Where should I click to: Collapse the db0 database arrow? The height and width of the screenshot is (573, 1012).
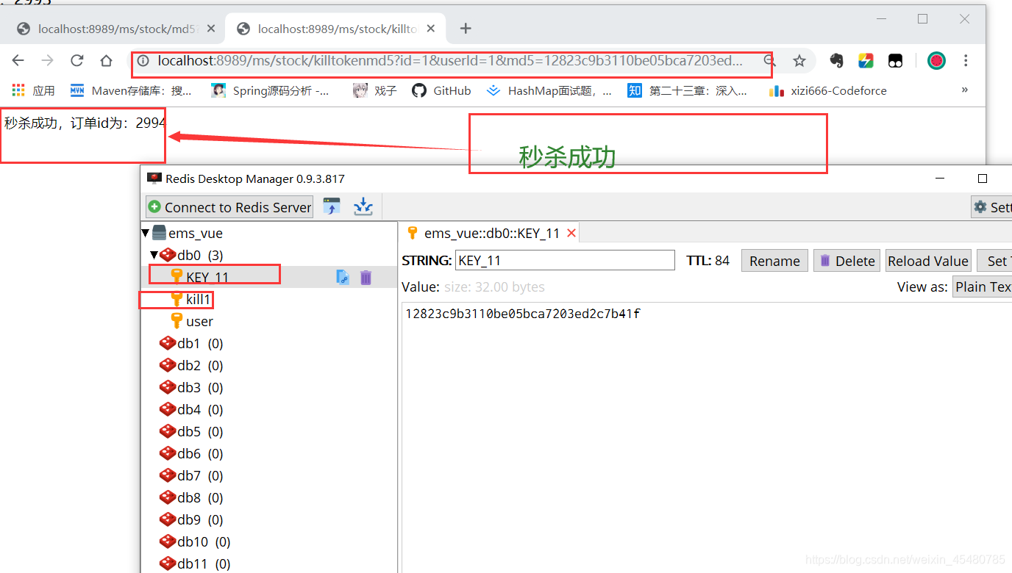pos(154,255)
